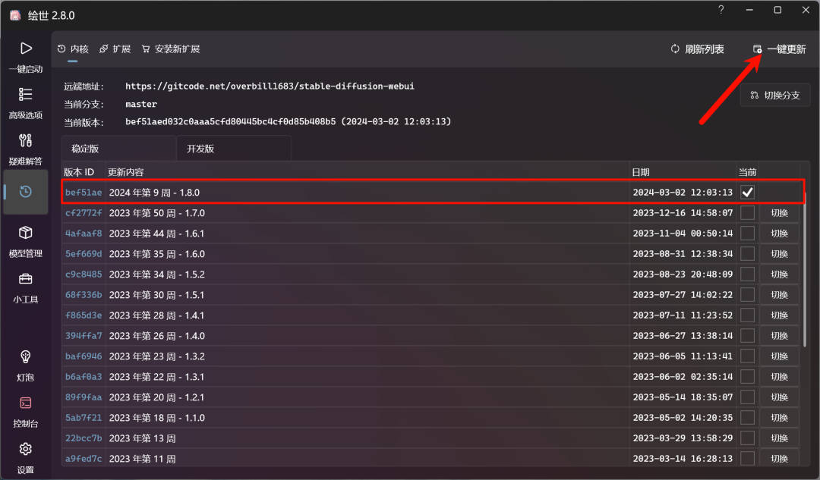Screen dimensions: 820x480
Task: Open 模型管理 cube icon
Action: tap(26, 233)
